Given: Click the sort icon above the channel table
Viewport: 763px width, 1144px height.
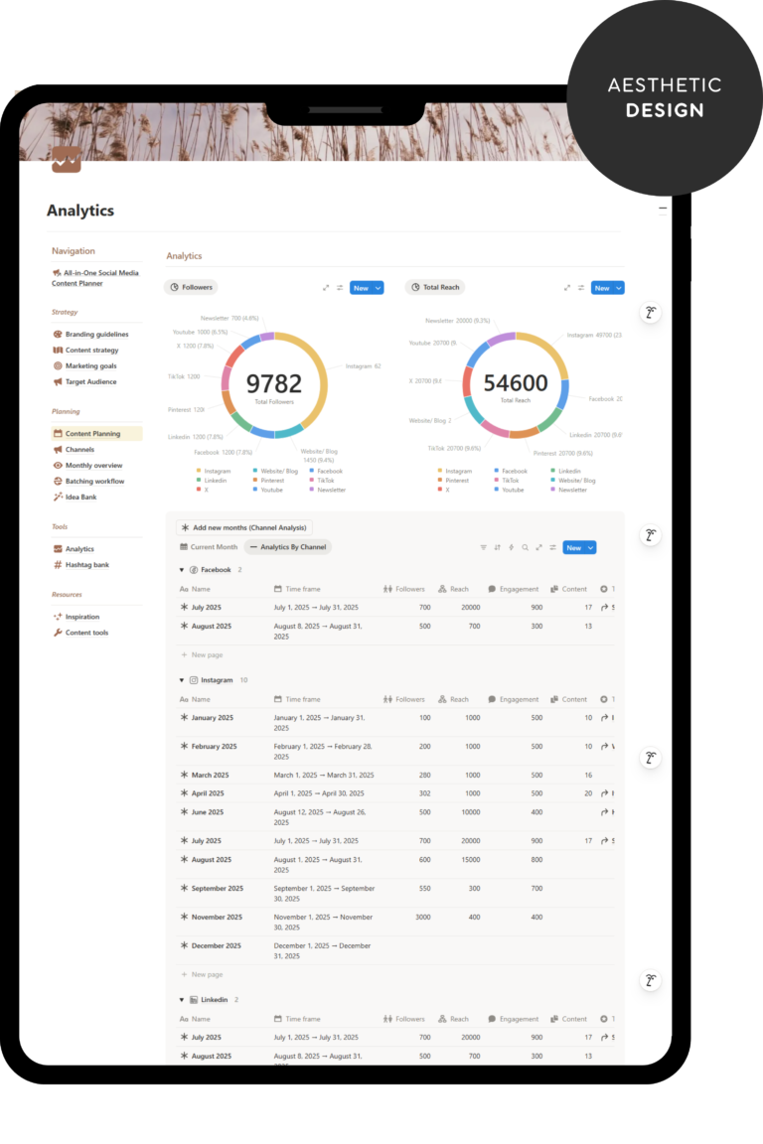Looking at the screenshot, I should pos(498,547).
